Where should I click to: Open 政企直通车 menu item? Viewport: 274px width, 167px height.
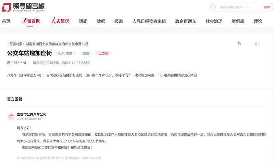click(x=186, y=21)
